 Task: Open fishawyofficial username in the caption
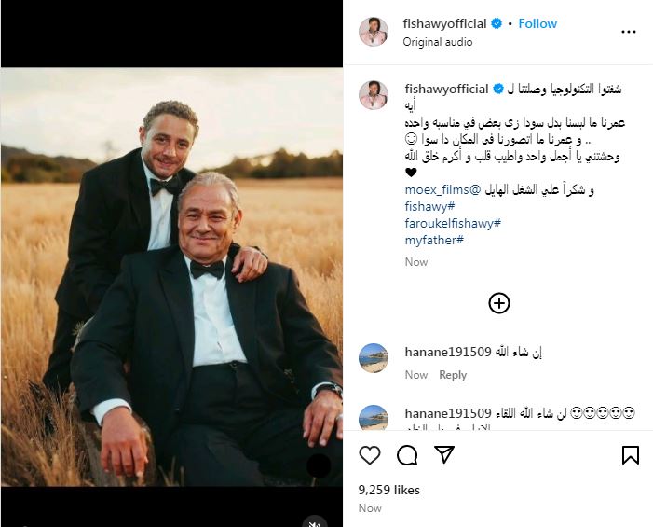(x=447, y=89)
